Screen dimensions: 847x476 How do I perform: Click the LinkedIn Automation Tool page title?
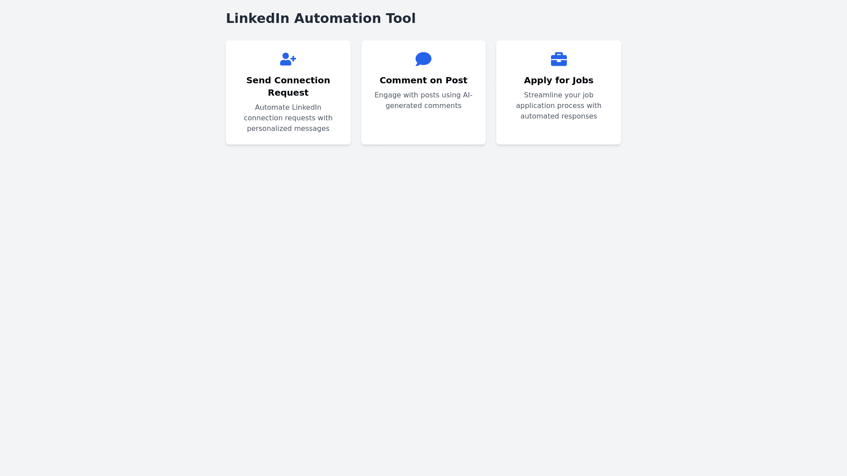click(321, 19)
